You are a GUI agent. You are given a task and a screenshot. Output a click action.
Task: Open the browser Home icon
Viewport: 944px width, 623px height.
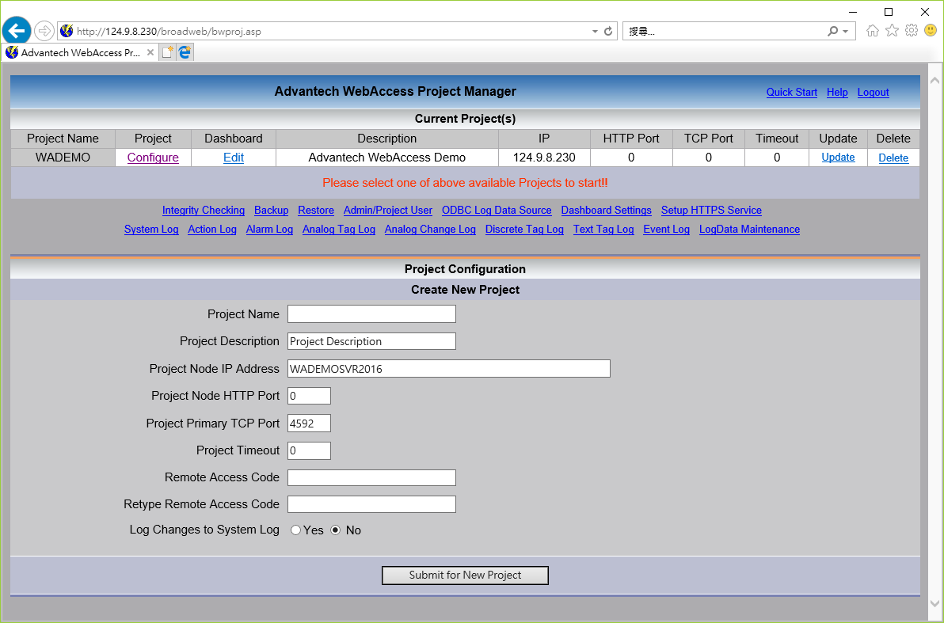[873, 31]
